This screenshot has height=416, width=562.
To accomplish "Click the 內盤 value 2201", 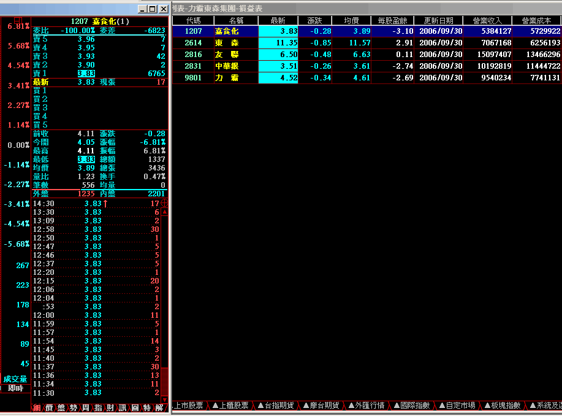I will point(156,194).
